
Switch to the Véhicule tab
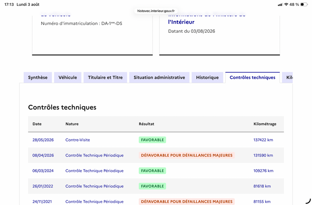[67, 77]
